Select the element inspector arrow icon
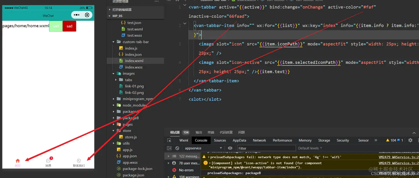This screenshot has width=419, height=178. [169, 140]
